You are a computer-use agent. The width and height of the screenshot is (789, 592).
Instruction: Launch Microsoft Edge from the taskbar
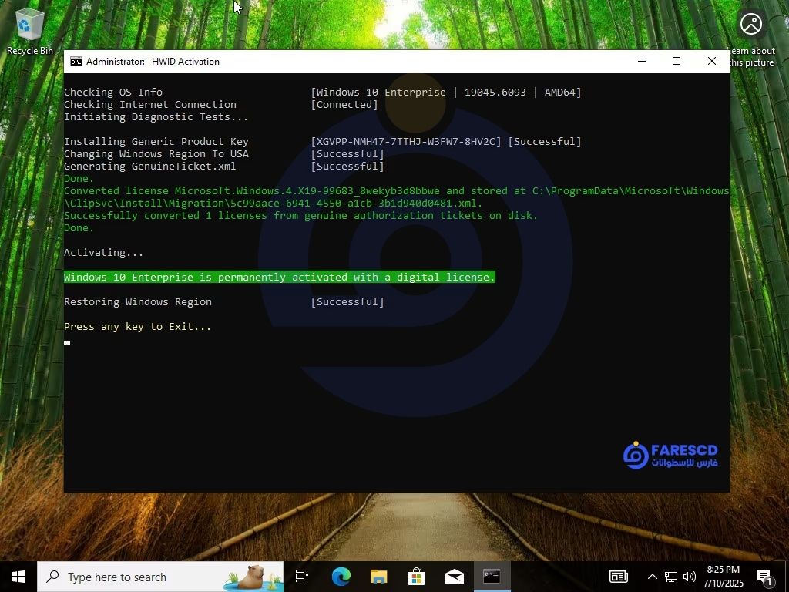341,577
